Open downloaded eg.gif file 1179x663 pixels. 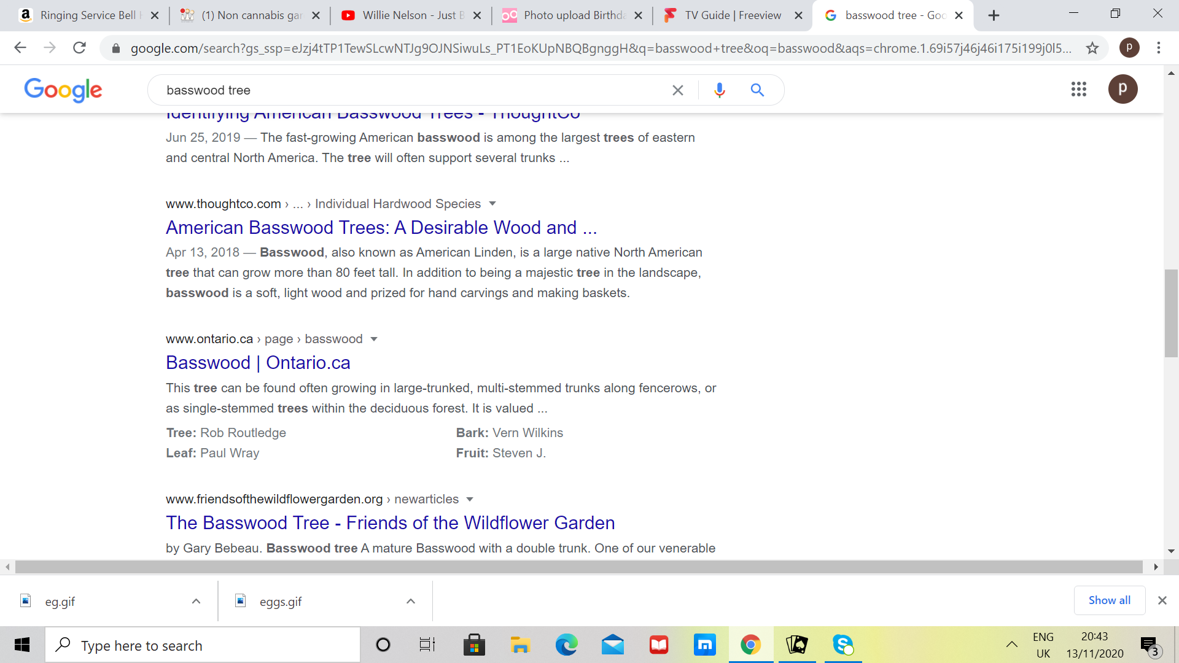pos(60,602)
